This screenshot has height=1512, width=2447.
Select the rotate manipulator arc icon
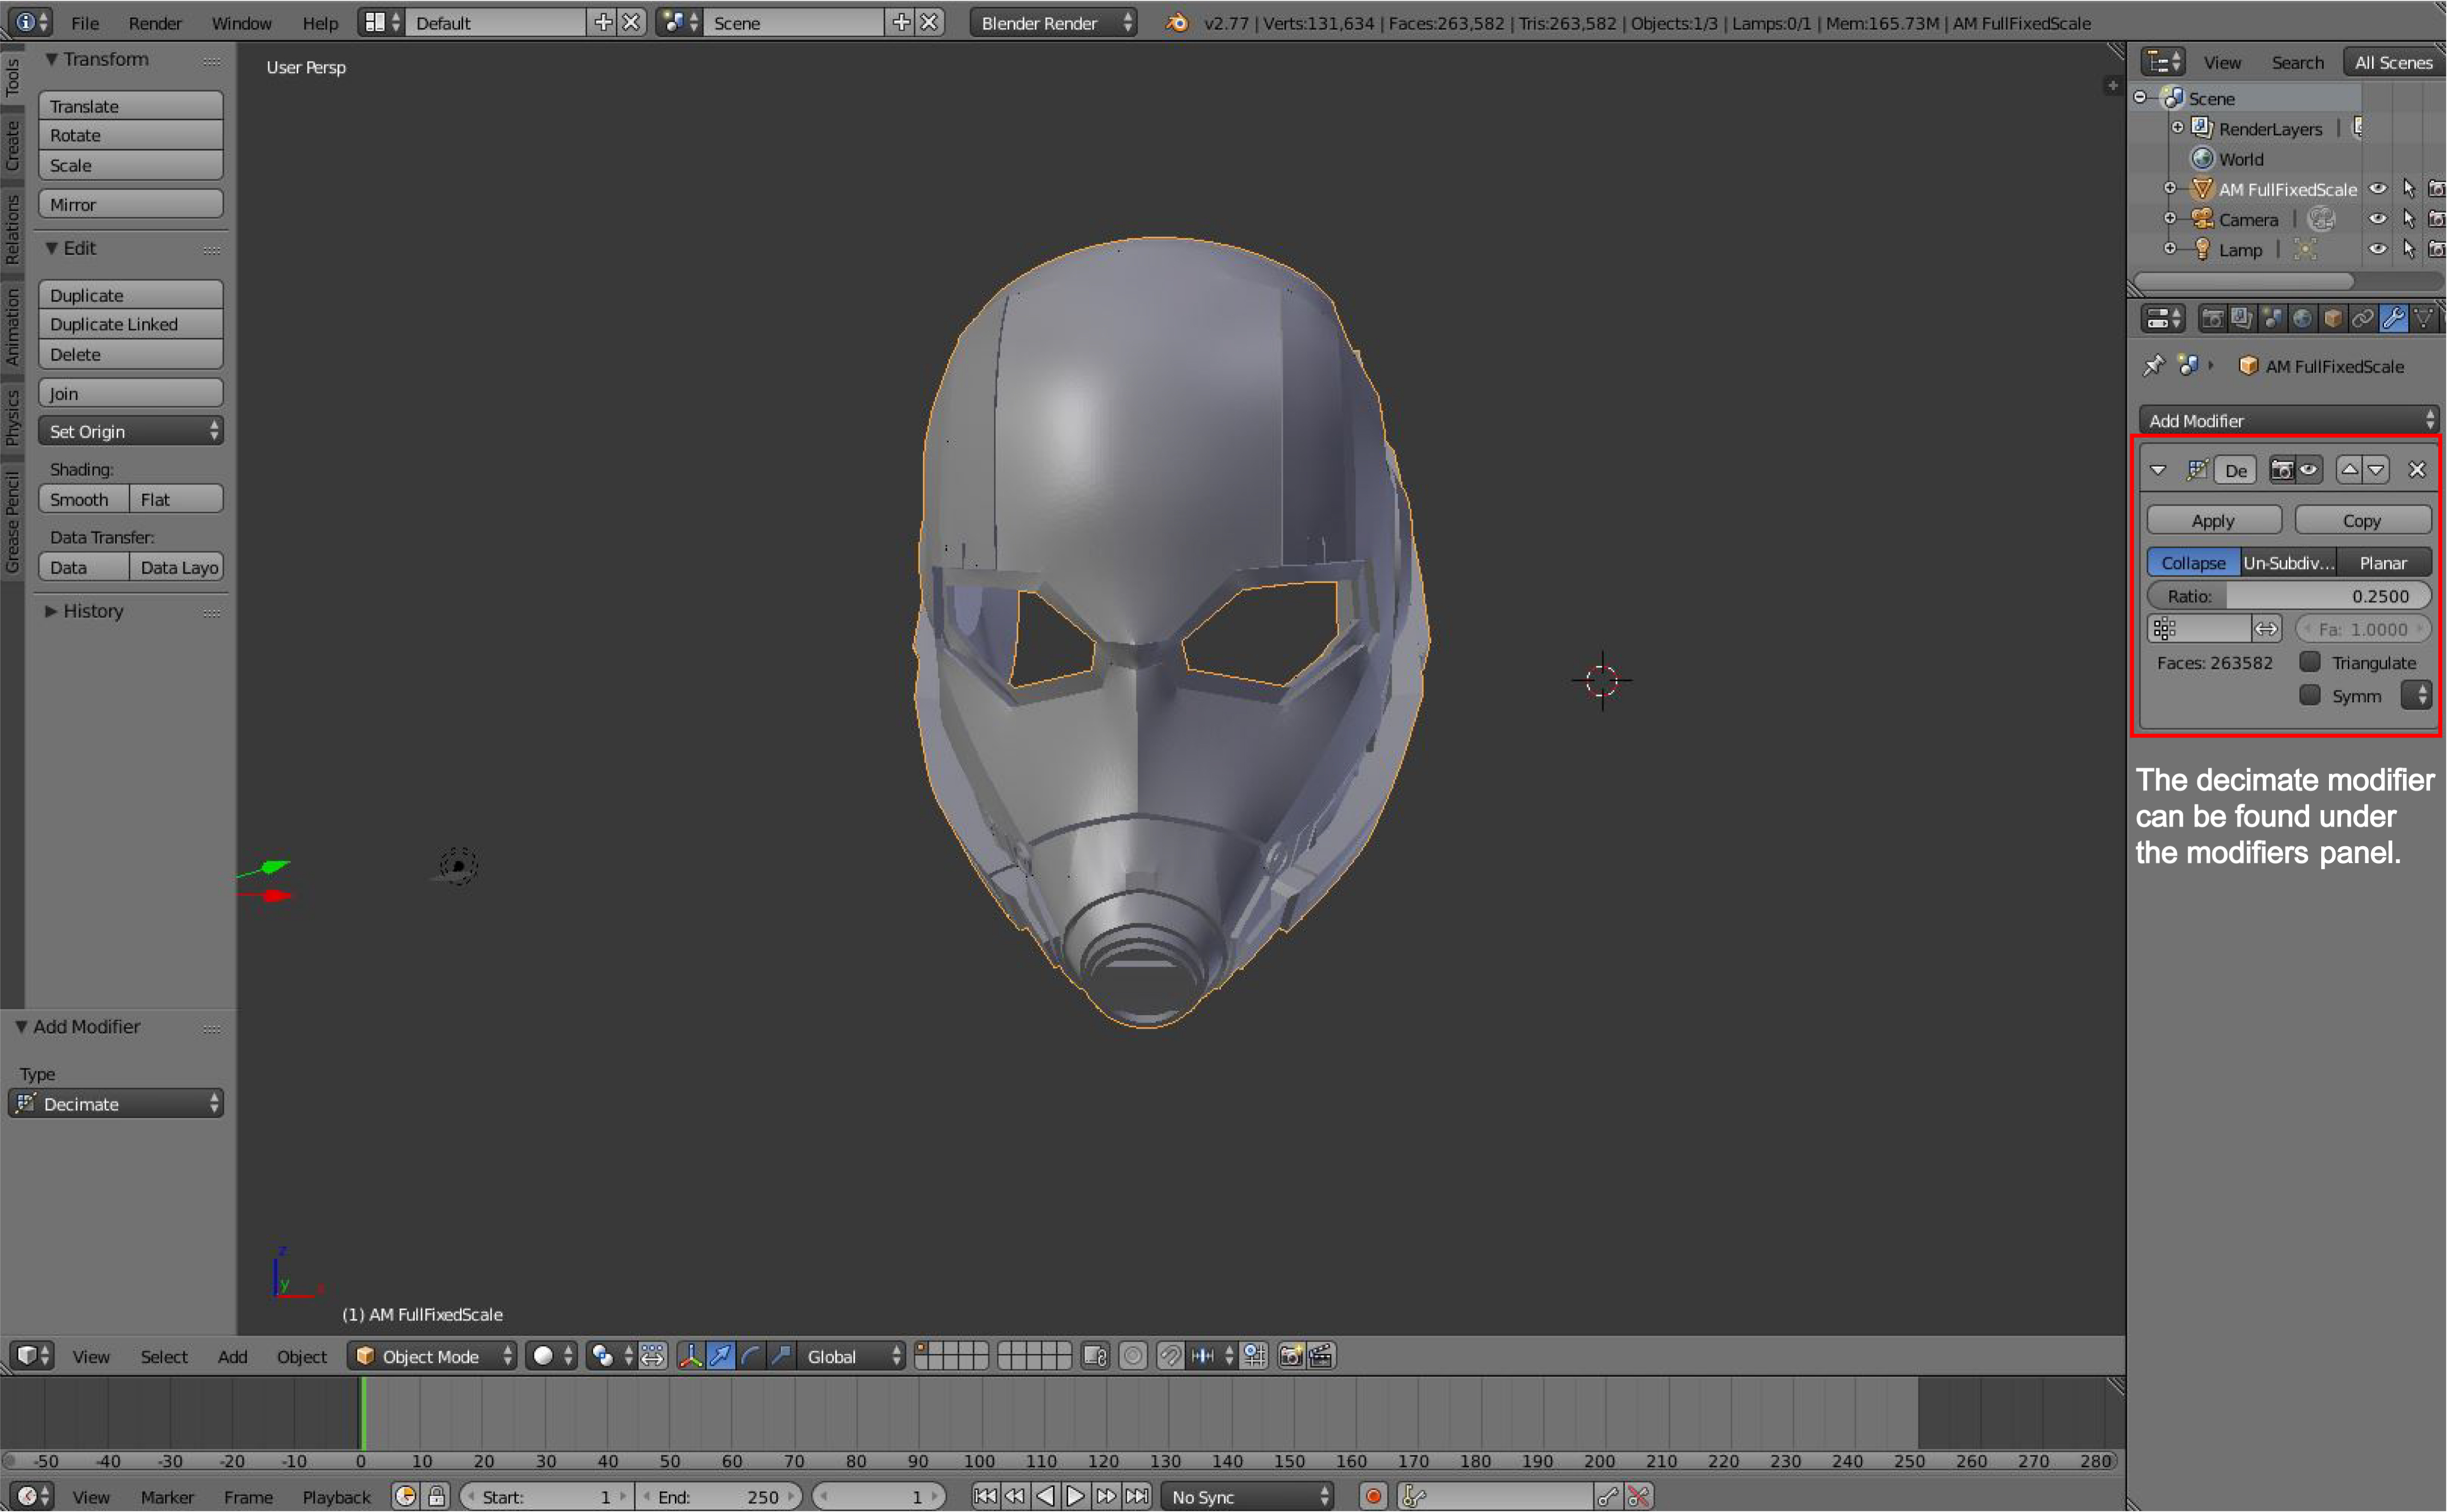750,1356
